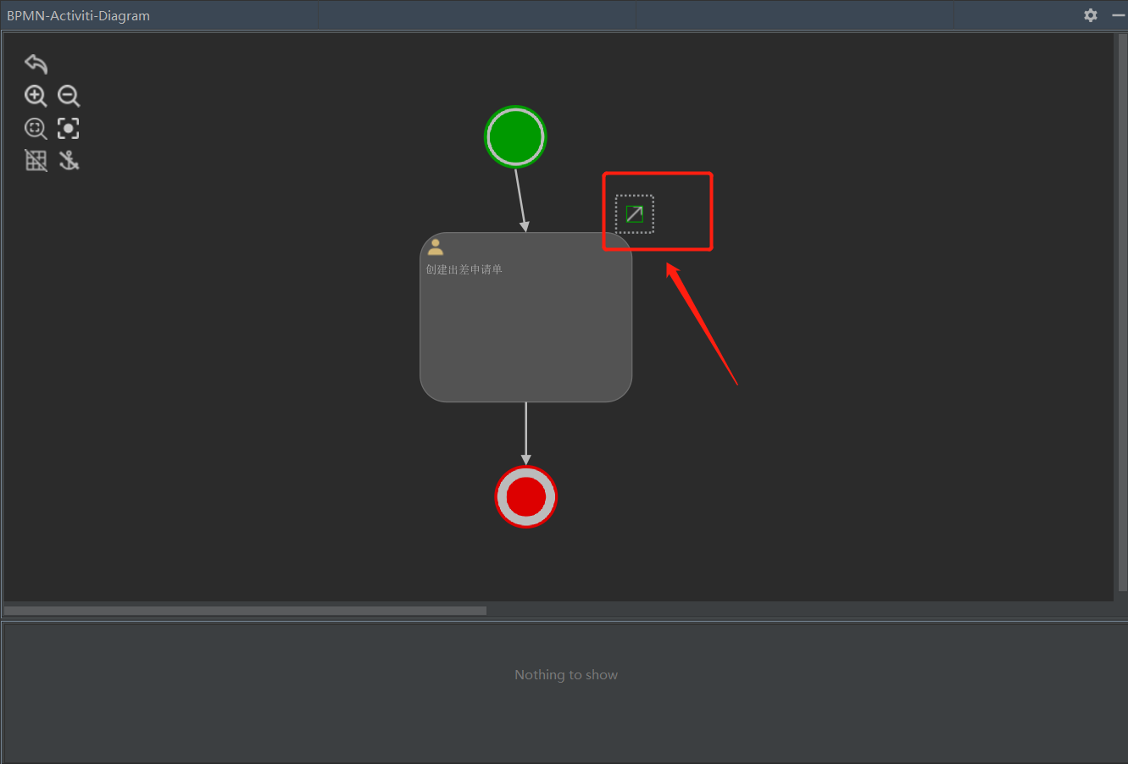The width and height of the screenshot is (1128, 764).
Task: Click the horizontal scrollbar thumb
Action: (246, 610)
